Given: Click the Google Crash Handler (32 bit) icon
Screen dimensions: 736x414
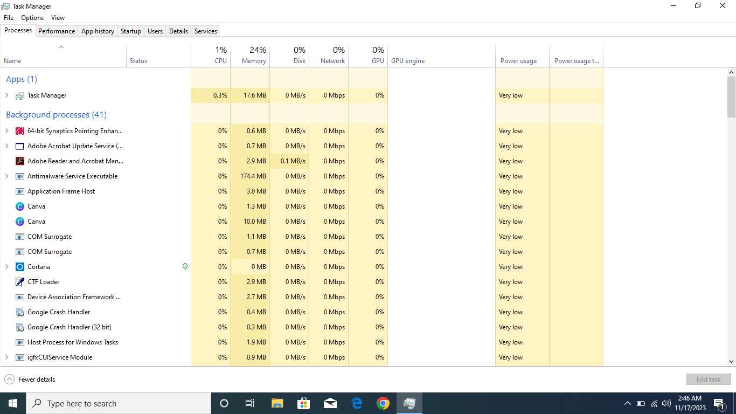Looking at the screenshot, I should (20, 327).
